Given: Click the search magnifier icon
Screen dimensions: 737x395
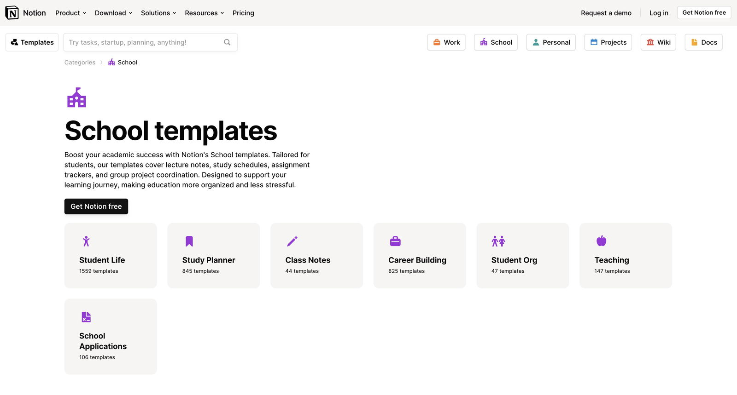Looking at the screenshot, I should coord(227,42).
